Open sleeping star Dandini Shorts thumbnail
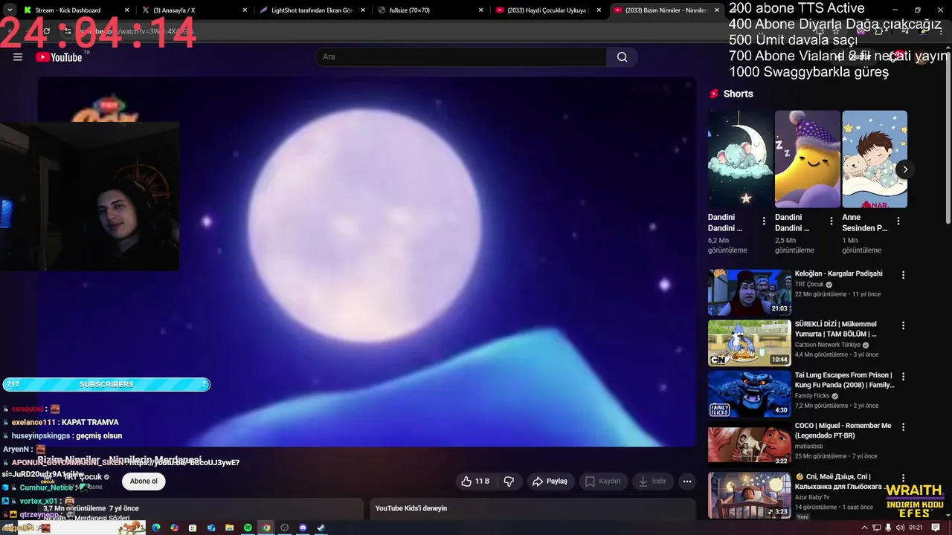The width and height of the screenshot is (952, 535). (x=807, y=159)
